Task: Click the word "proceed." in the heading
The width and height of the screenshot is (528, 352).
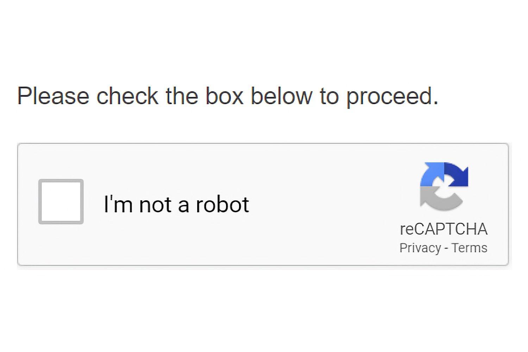Action: click(x=392, y=96)
